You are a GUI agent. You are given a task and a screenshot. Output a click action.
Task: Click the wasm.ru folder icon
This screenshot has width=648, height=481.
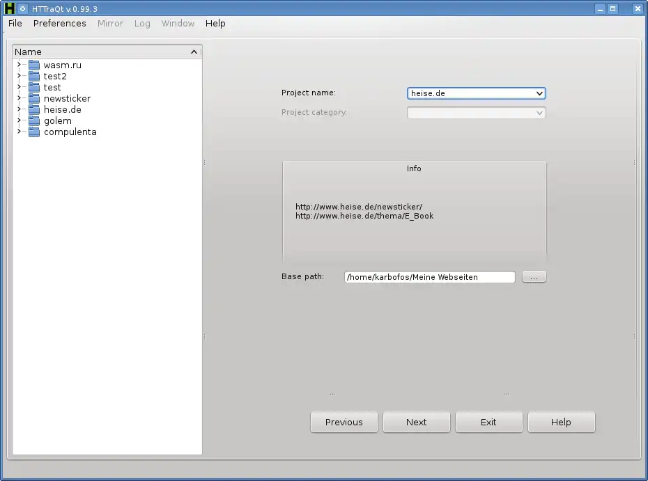(34, 65)
